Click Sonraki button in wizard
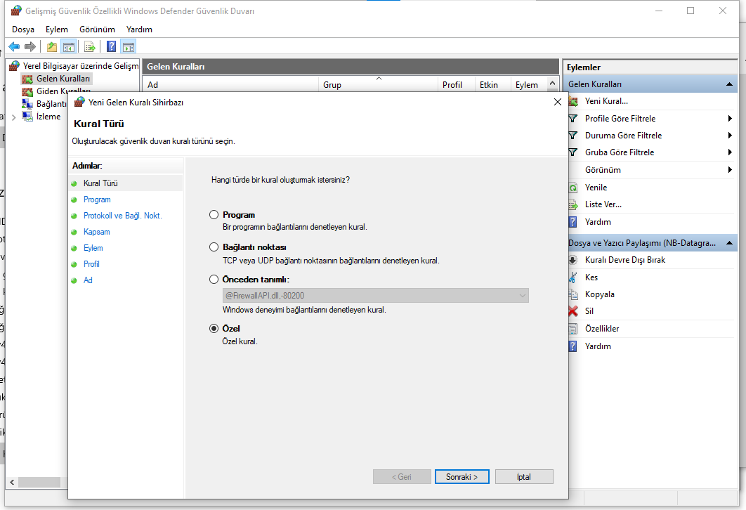The width and height of the screenshot is (746, 510). [462, 477]
